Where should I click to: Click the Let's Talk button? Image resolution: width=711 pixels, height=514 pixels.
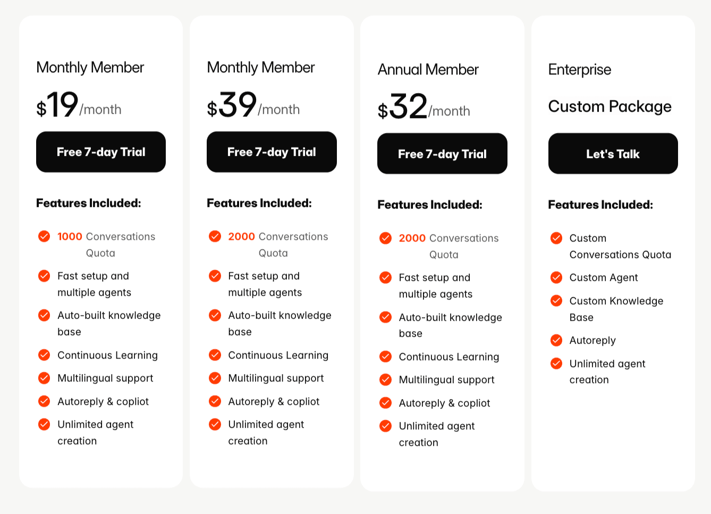[612, 153]
